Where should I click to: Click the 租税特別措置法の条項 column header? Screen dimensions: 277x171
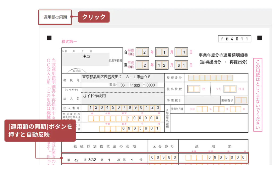click(x=105, y=146)
